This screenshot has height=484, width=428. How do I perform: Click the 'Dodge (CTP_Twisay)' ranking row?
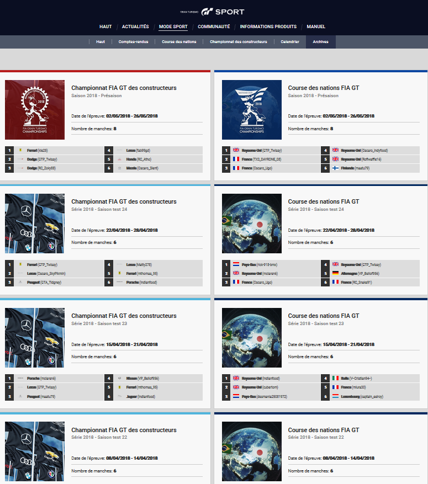(54, 159)
